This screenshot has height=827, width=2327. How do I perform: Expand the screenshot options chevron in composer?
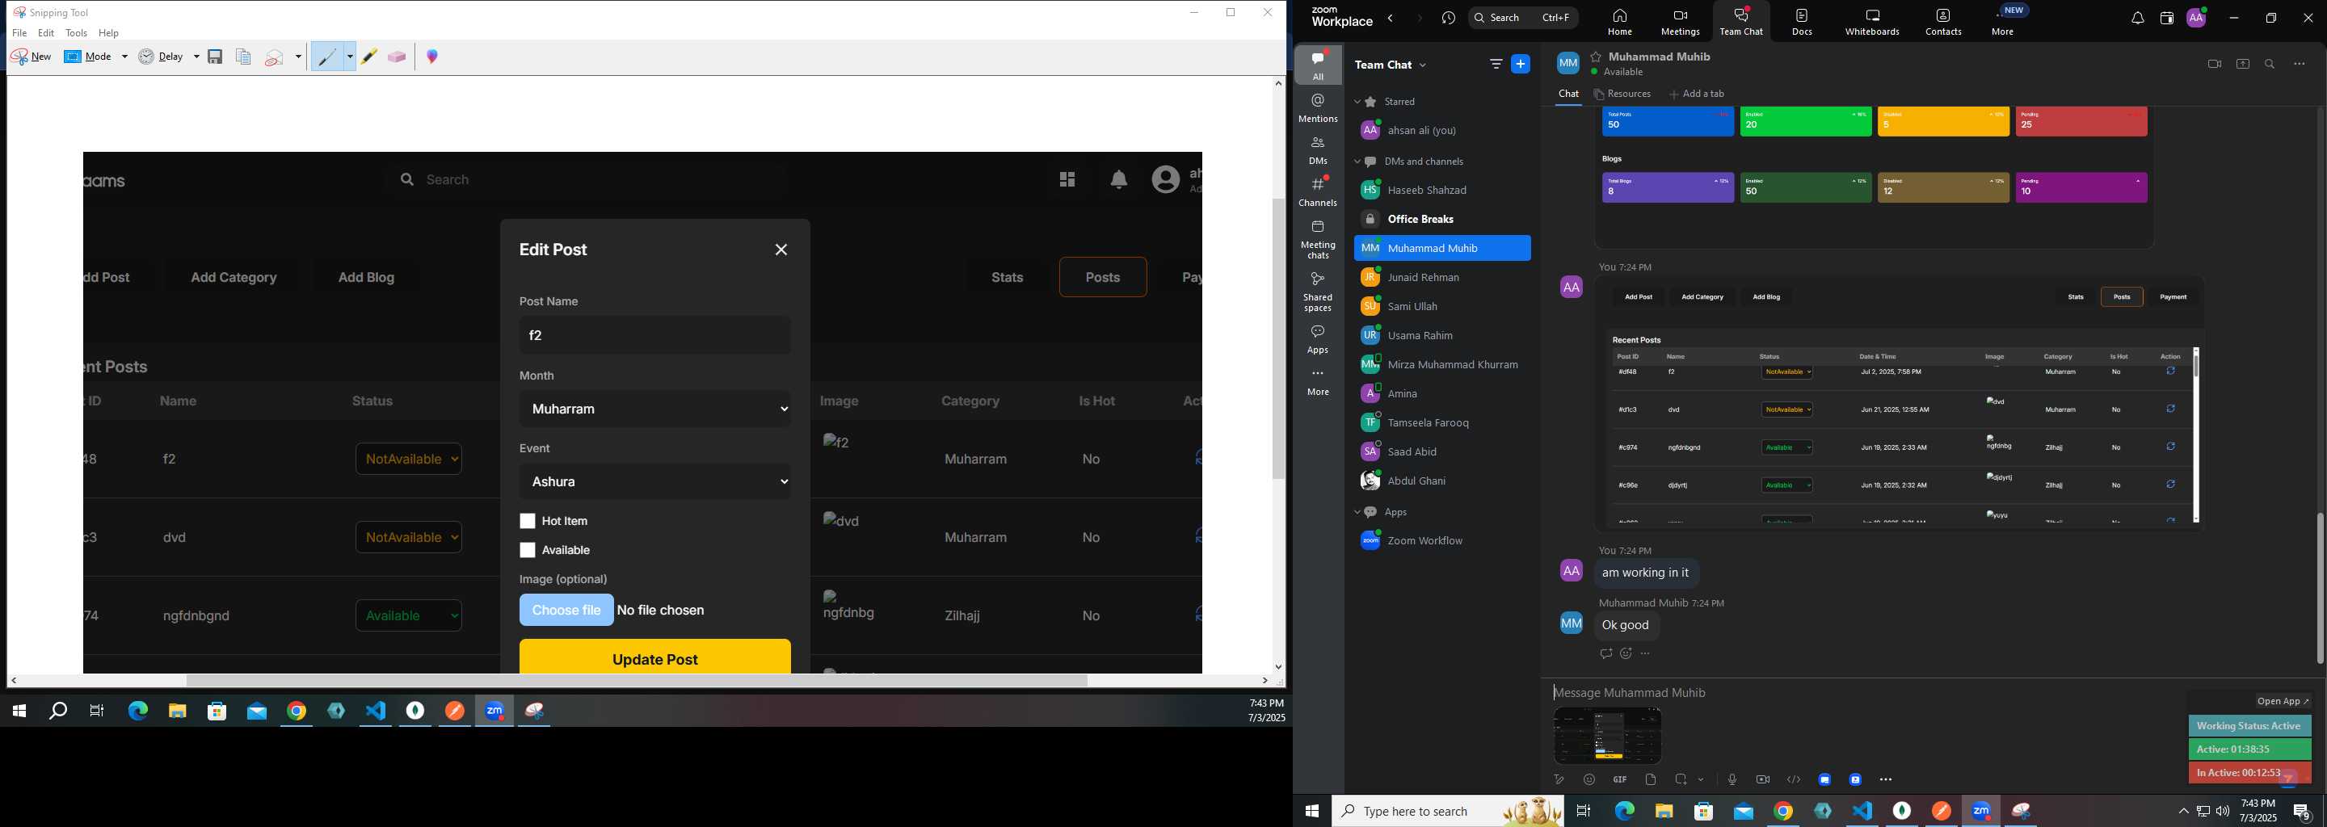[x=1701, y=780]
